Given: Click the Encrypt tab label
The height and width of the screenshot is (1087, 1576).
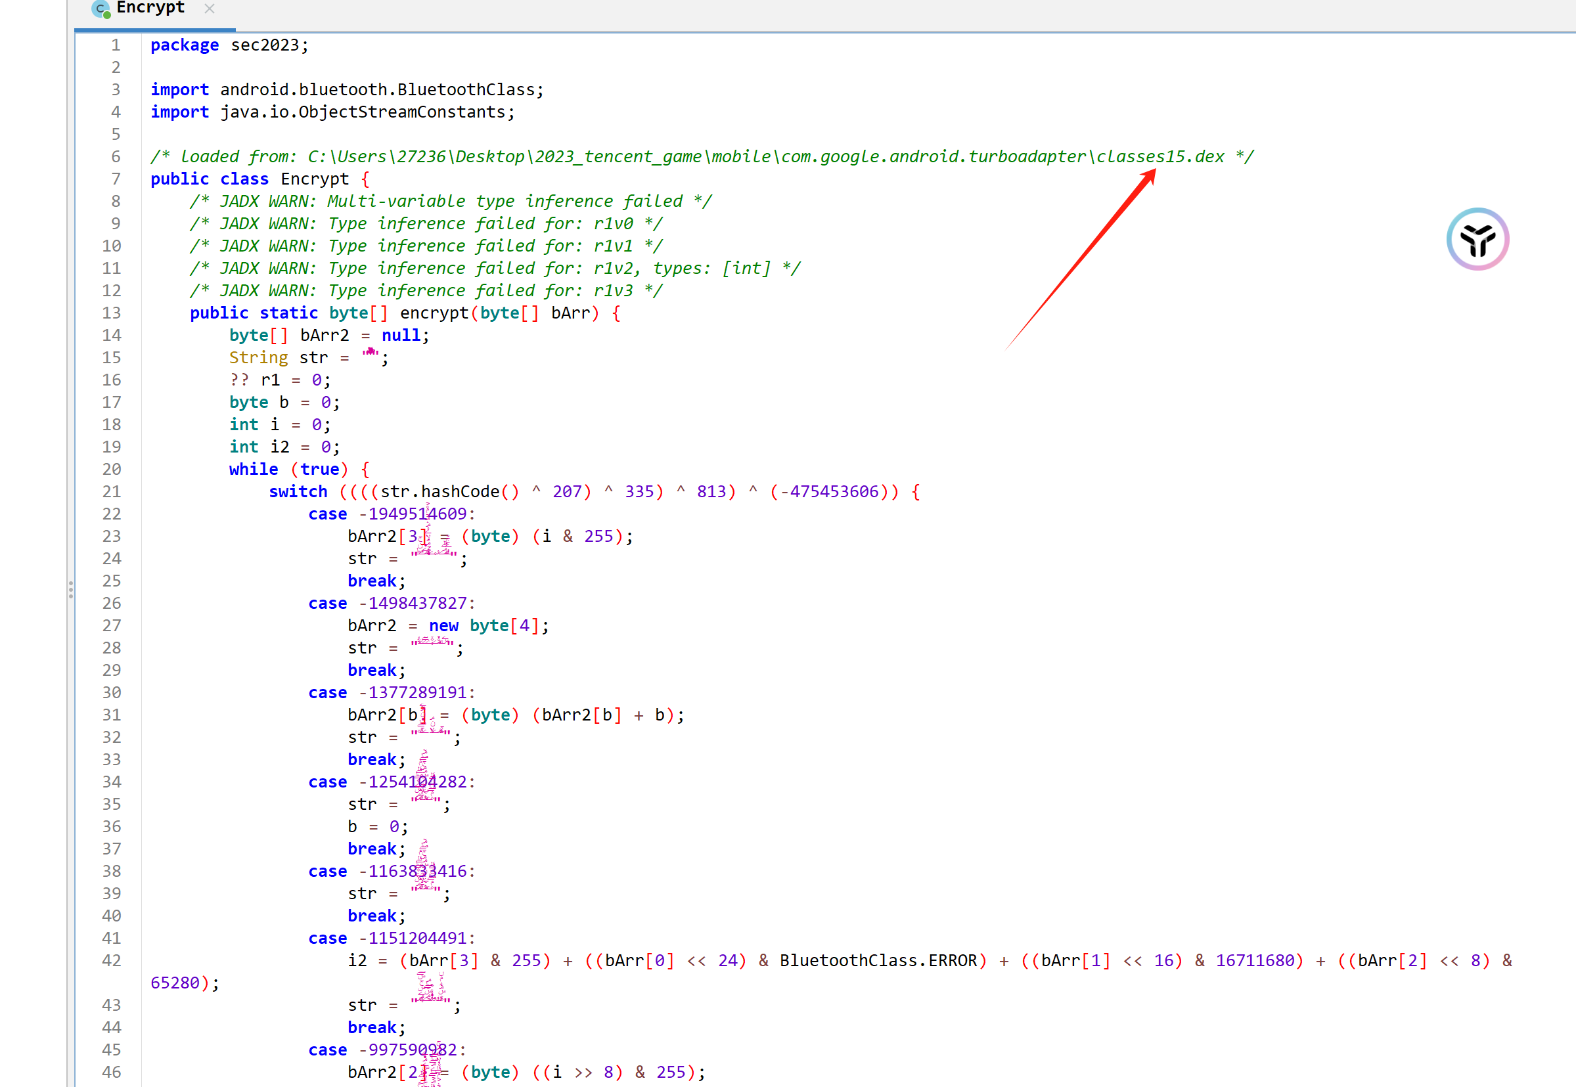Looking at the screenshot, I should [150, 8].
